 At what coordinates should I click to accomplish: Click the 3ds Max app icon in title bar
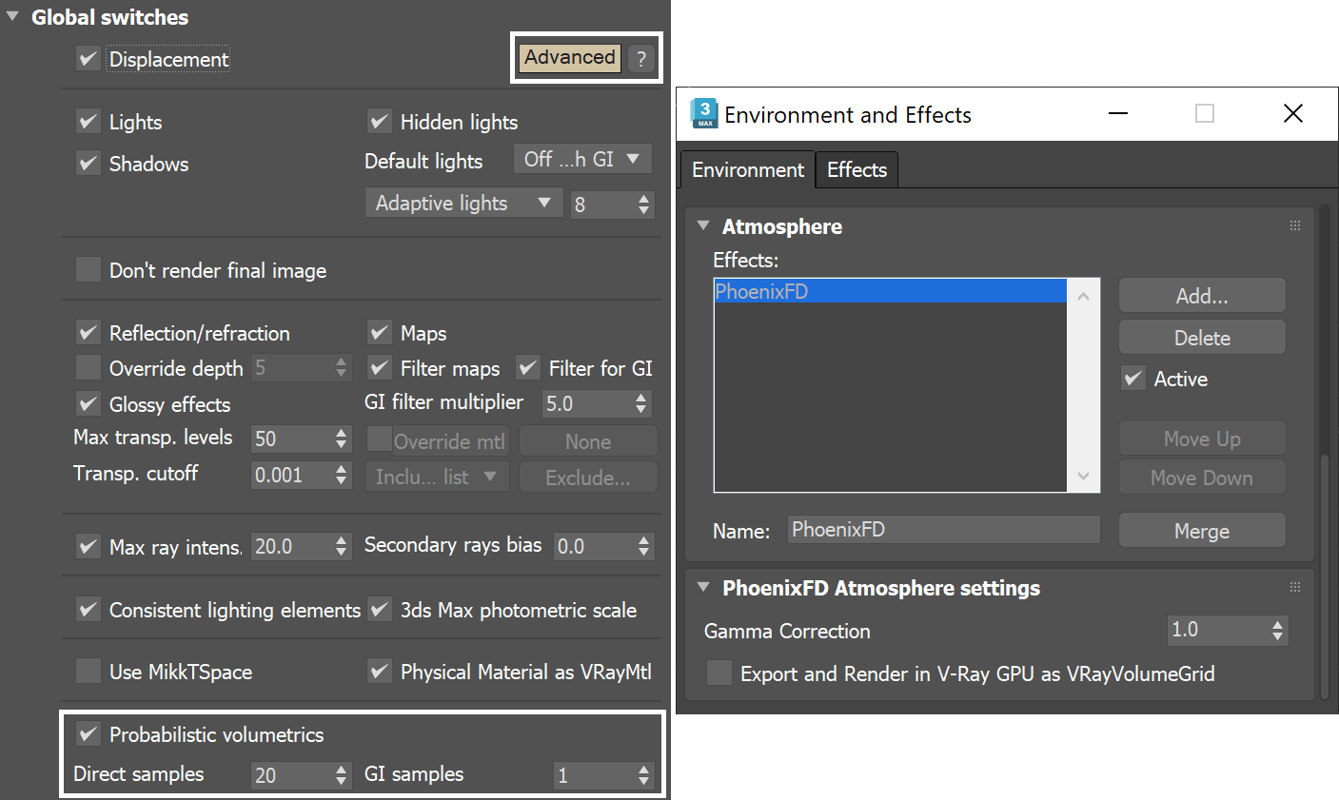[x=704, y=113]
